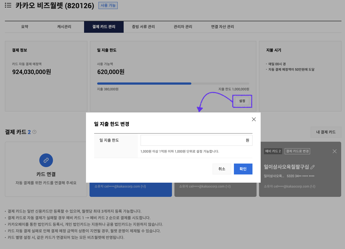Click the 설정 button for daily limit
This screenshot has width=345, height=249.
coord(242,101)
